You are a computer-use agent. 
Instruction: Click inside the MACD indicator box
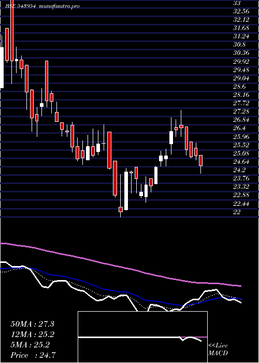(142, 337)
